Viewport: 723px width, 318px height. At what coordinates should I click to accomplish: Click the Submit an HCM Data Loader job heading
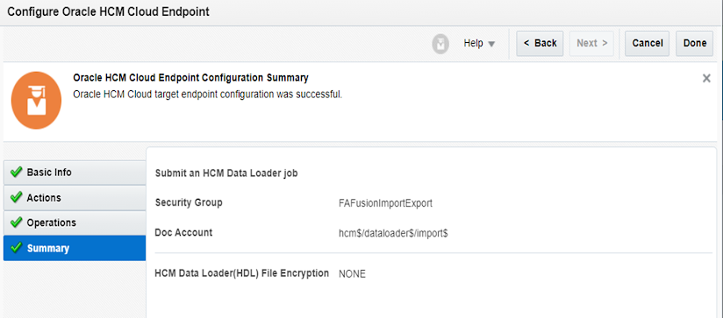click(226, 173)
